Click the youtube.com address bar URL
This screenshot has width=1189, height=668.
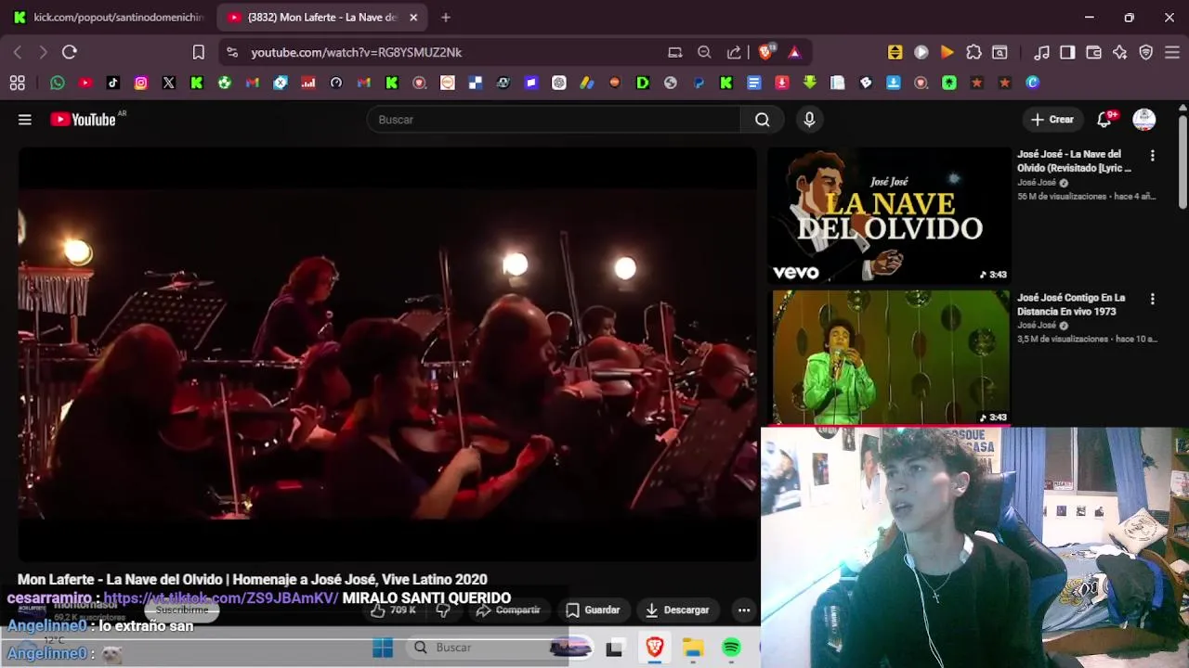click(357, 53)
